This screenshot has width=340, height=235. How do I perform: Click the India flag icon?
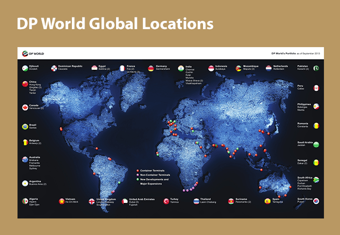click(181, 68)
